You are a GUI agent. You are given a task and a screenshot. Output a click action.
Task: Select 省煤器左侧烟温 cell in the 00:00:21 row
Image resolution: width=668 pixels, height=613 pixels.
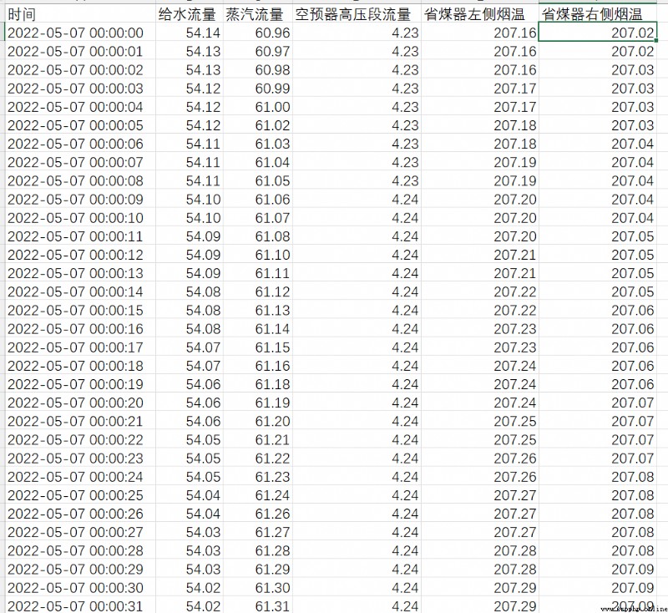pyautogui.click(x=479, y=421)
